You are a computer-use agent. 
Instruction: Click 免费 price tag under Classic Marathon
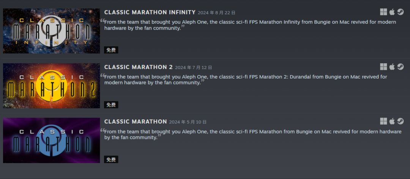(111, 160)
